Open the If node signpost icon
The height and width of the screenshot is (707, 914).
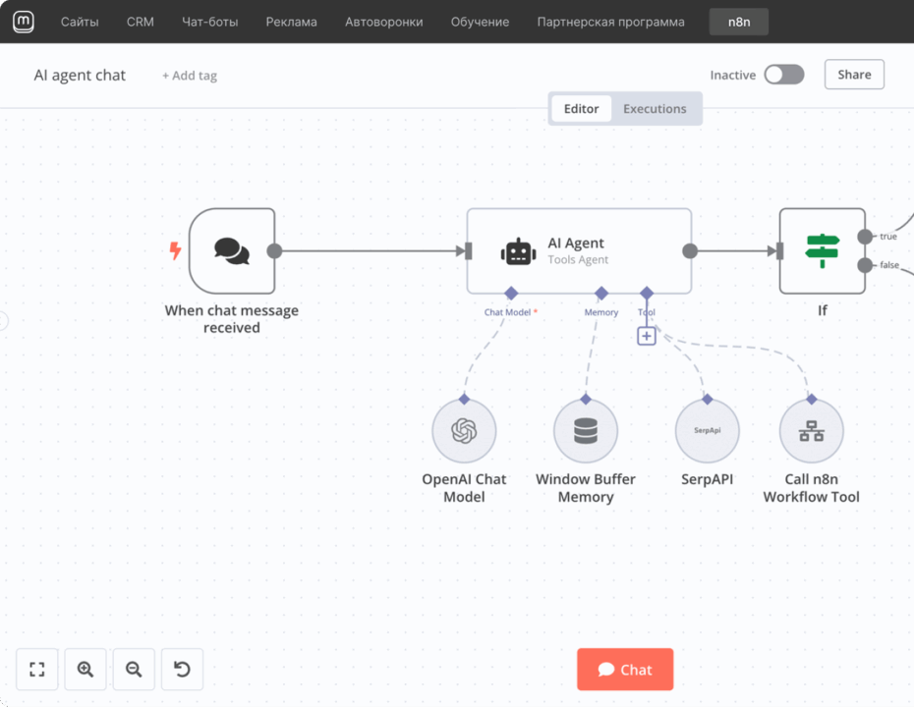pyautogui.click(x=822, y=251)
